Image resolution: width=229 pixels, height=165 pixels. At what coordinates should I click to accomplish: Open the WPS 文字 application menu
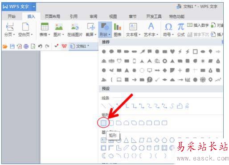click(19, 7)
